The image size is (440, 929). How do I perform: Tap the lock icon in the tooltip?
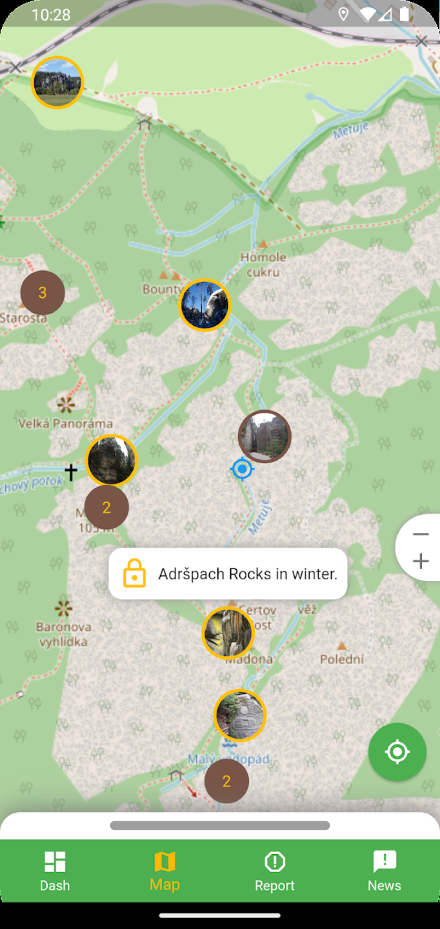click(134, 573)
